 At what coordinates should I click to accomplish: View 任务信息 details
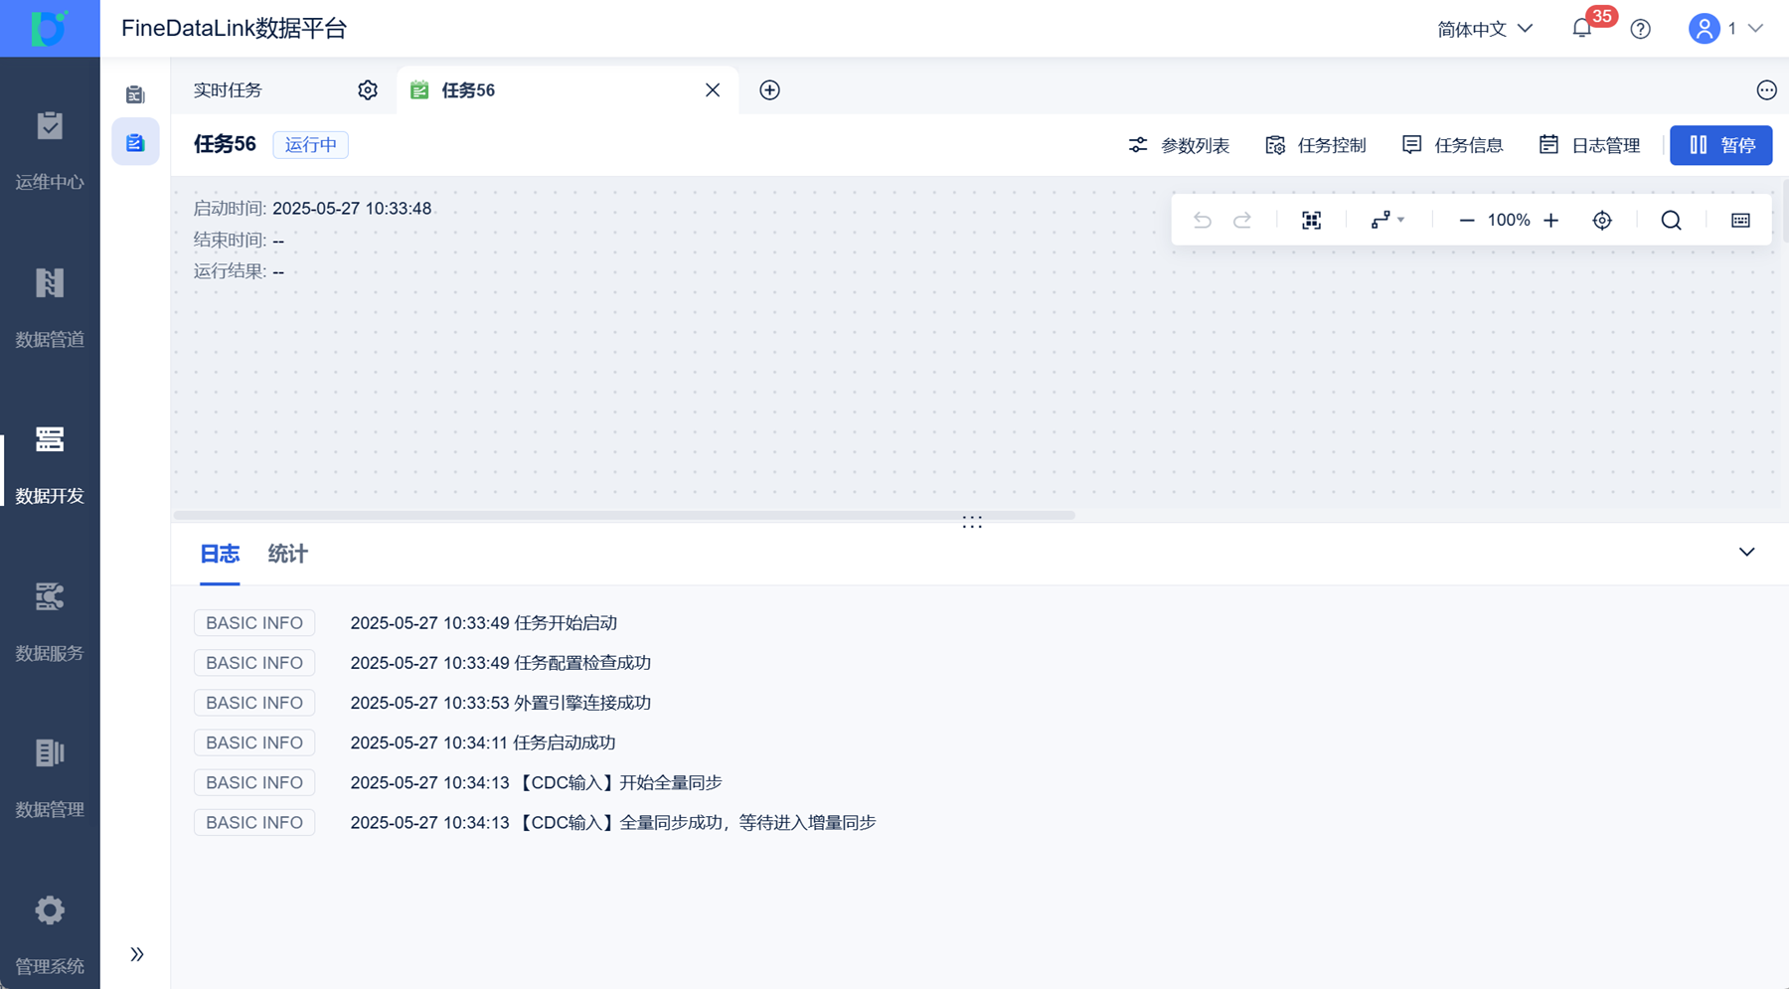pos(1452,145)
